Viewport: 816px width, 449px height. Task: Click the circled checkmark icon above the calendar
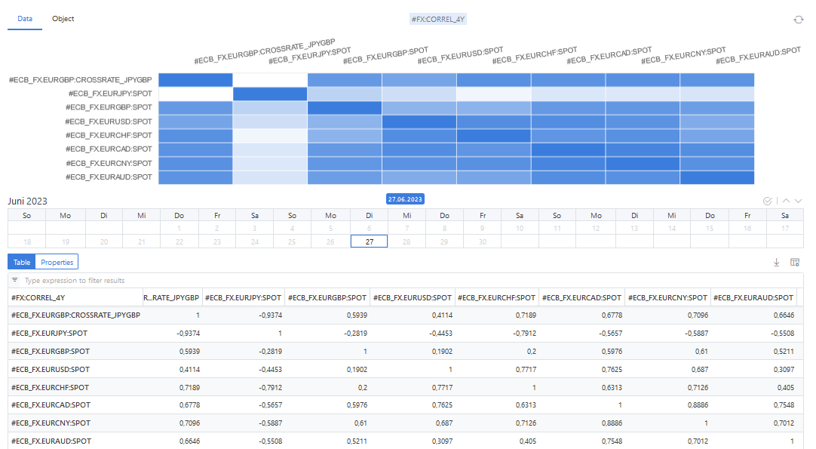coord(768,201)
